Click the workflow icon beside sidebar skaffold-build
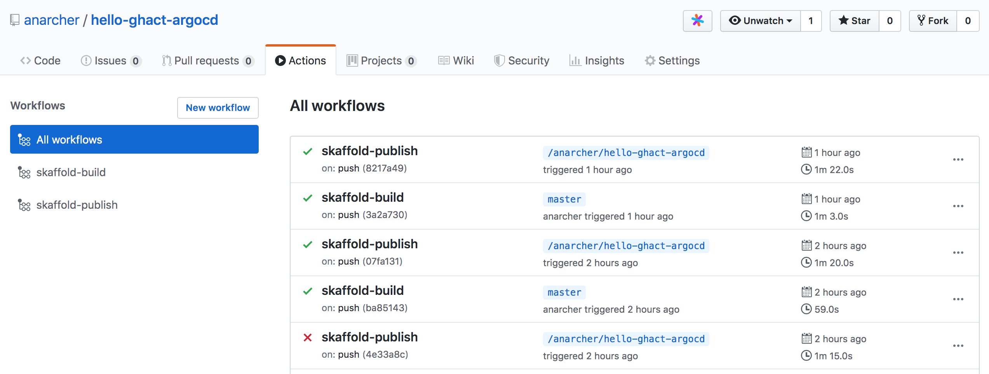This screenshot has width=989, height=374. click(x=24, y=172)
